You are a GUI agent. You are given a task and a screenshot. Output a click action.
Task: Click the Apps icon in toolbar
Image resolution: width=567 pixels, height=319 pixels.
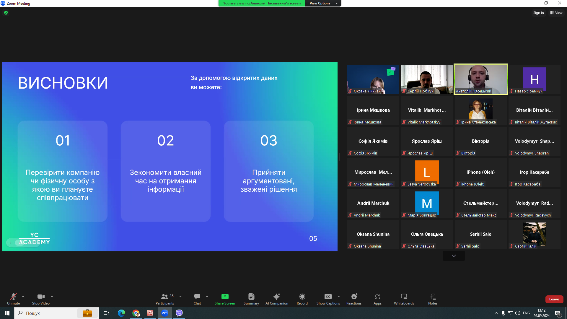click(377, 297)
